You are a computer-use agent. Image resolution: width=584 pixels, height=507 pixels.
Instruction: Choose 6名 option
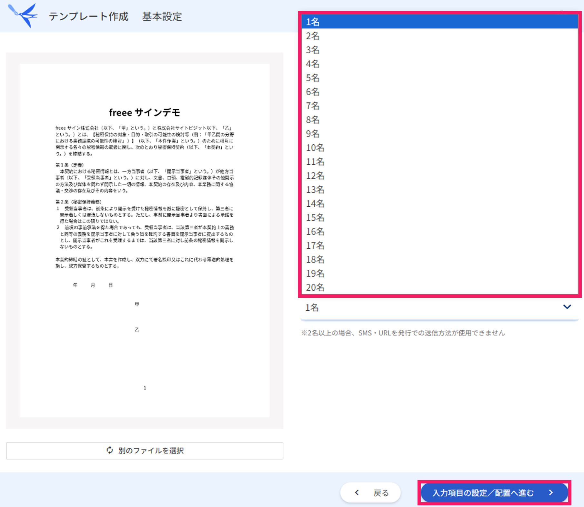439,92
